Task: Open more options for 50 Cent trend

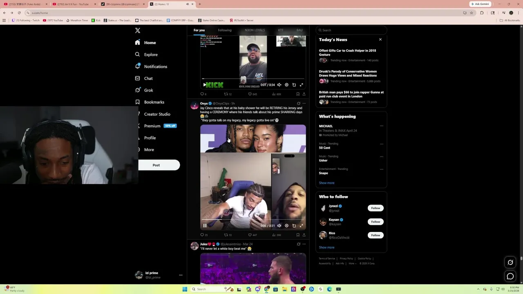Action: (382, 144)
